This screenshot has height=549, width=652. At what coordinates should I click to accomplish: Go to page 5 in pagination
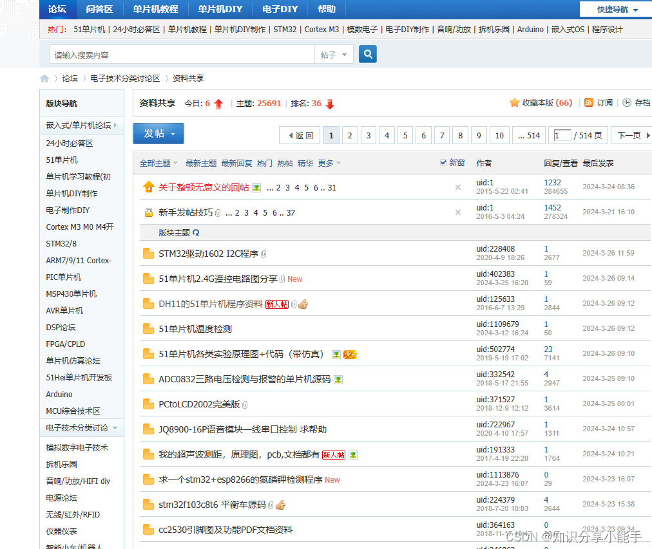pos(405,135)
